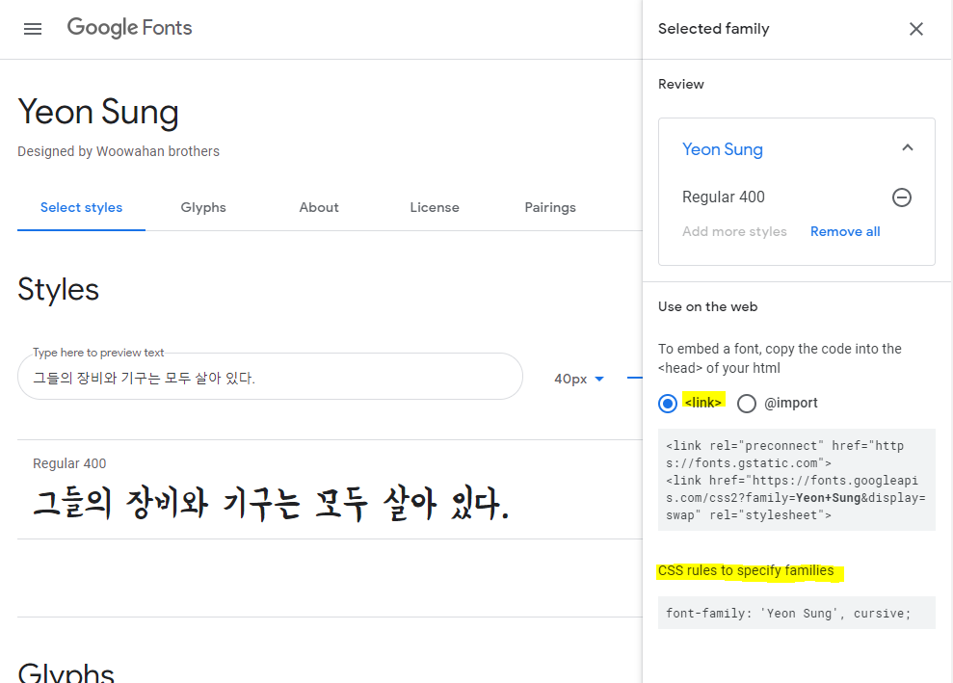Image resolution: width=953 pixels, height=683 pixels.
Task: Click the 'Styles' section heading
Action: pos(59,289)
